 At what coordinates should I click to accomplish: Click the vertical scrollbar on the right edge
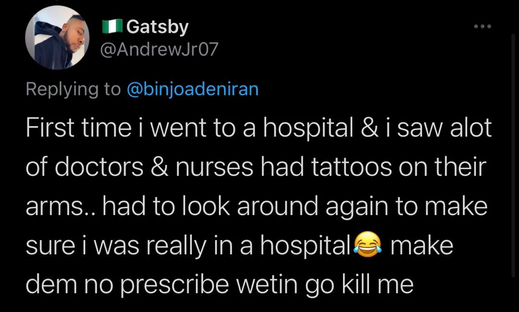point(513,156)
